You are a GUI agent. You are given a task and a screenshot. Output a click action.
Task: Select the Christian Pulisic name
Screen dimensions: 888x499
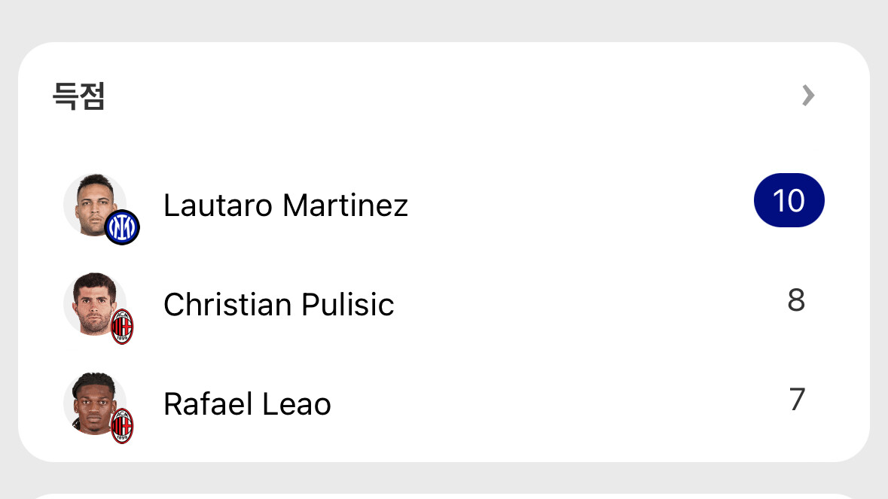pyautogui.click(x=279, y=305)
